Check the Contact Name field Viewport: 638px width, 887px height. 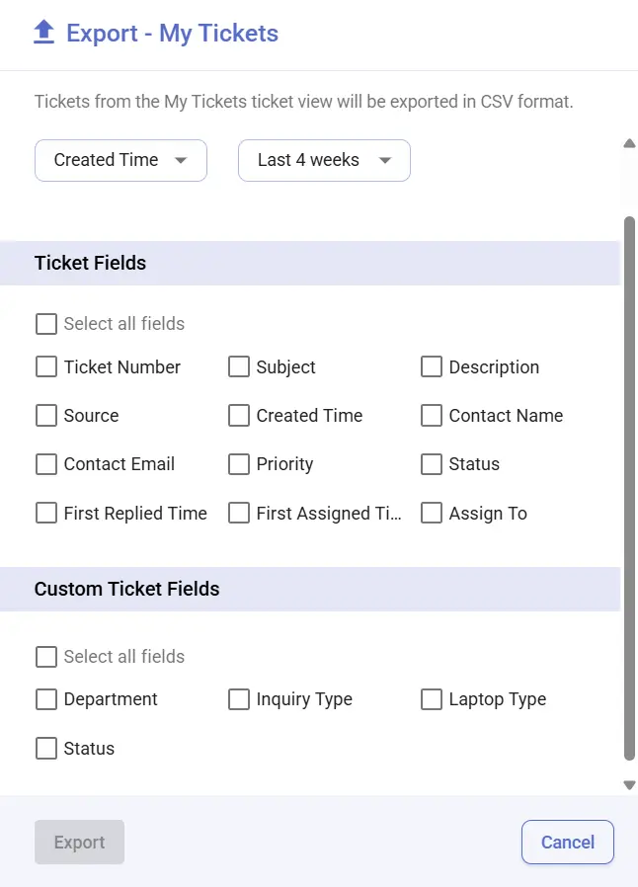431,415
